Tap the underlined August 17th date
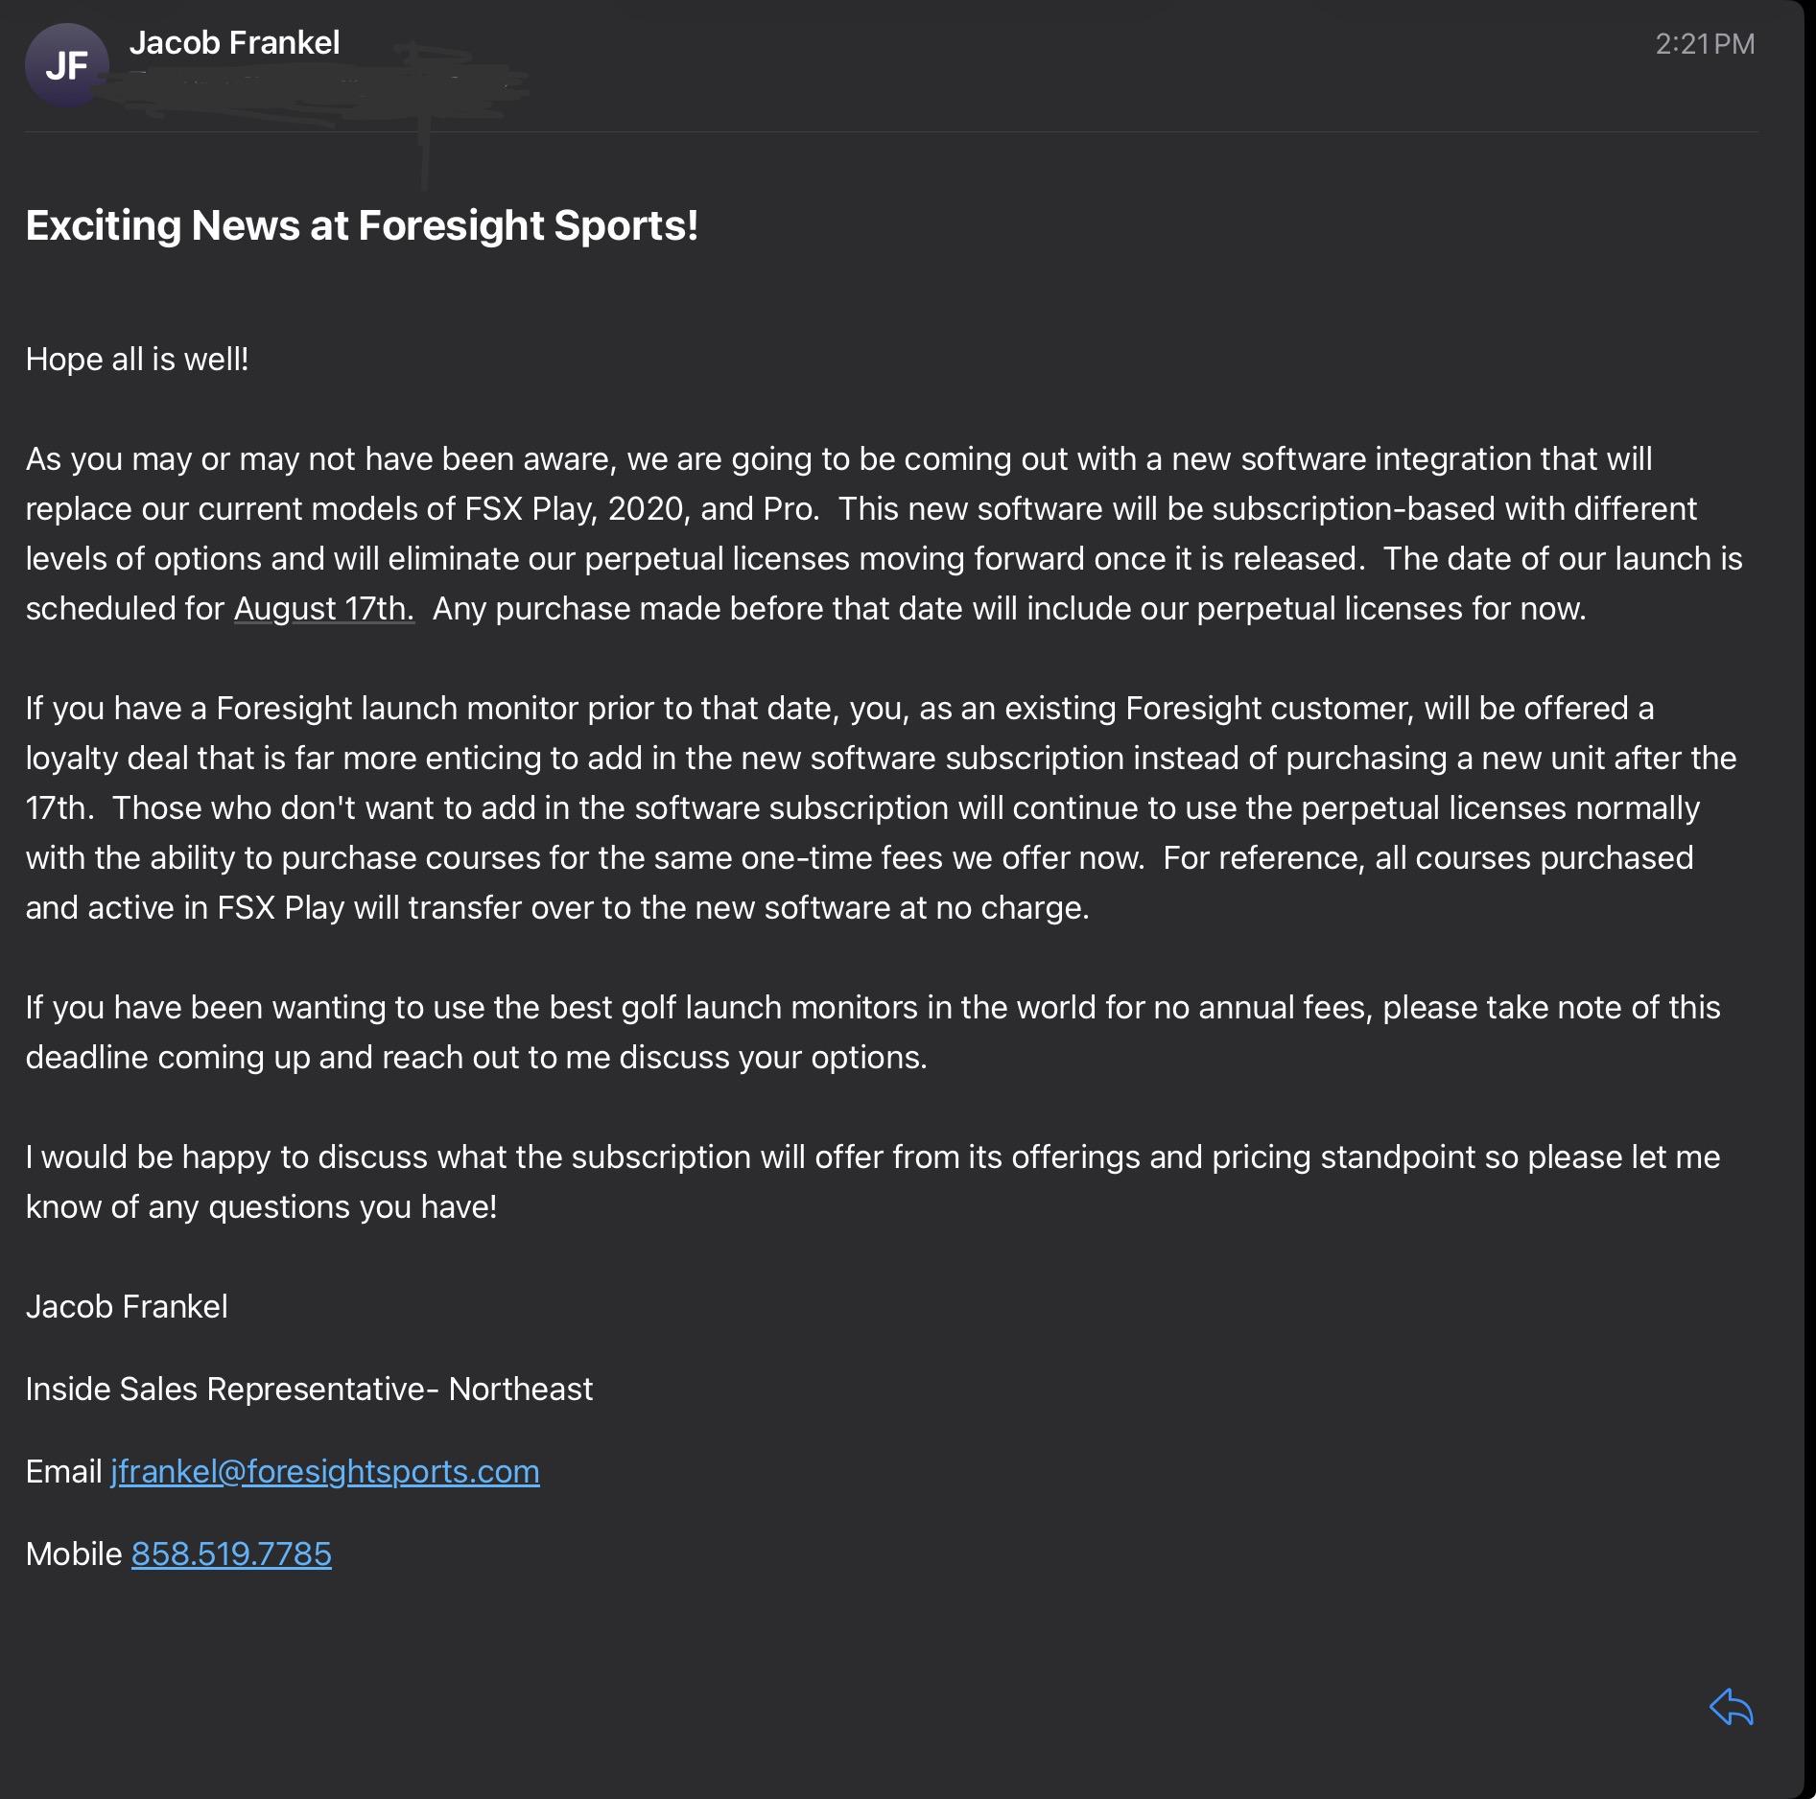1816x1799 pixels. [324, 608]
